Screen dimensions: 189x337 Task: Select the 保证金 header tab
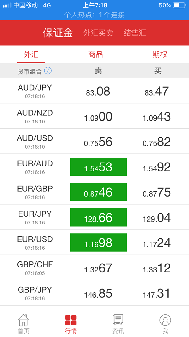(x=58, y=33)
